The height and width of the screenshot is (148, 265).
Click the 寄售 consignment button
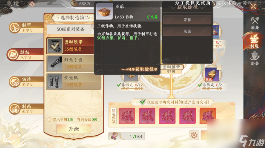pyautogui.click(x=187, y=20)
